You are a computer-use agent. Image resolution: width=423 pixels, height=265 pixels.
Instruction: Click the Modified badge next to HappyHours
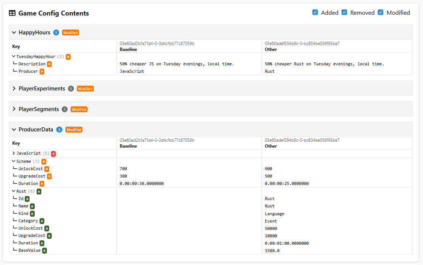(x=71, y=32)
